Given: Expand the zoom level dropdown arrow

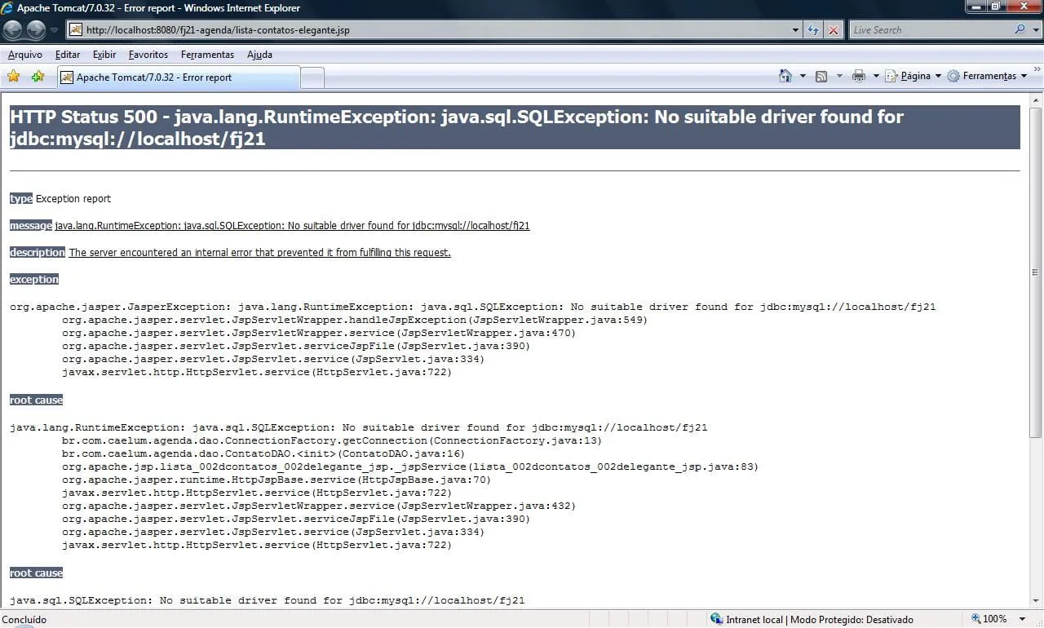Looking at the screenshot, I should point(1023,619).
